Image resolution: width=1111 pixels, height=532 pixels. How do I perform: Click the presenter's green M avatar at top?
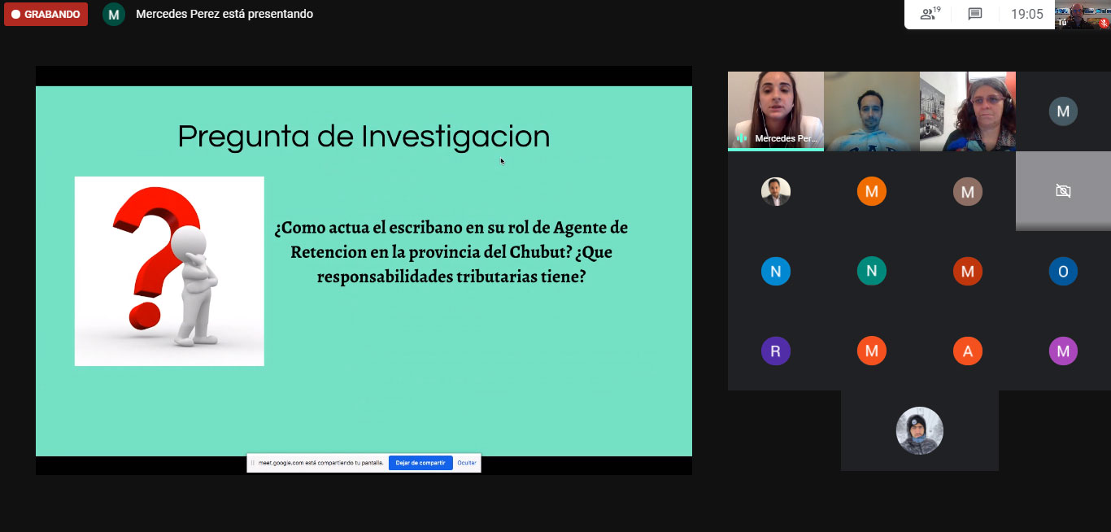114,15
